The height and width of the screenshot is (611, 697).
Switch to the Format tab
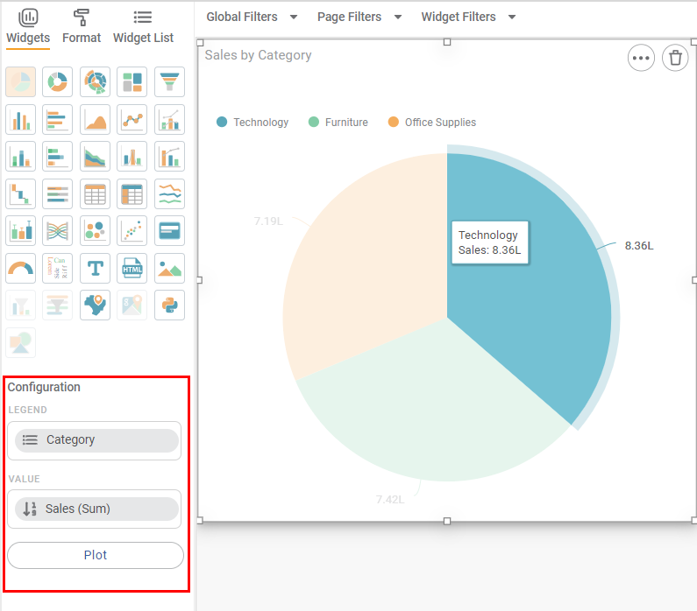click(x=82, y=27)
